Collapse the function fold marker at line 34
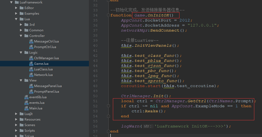 108,15
